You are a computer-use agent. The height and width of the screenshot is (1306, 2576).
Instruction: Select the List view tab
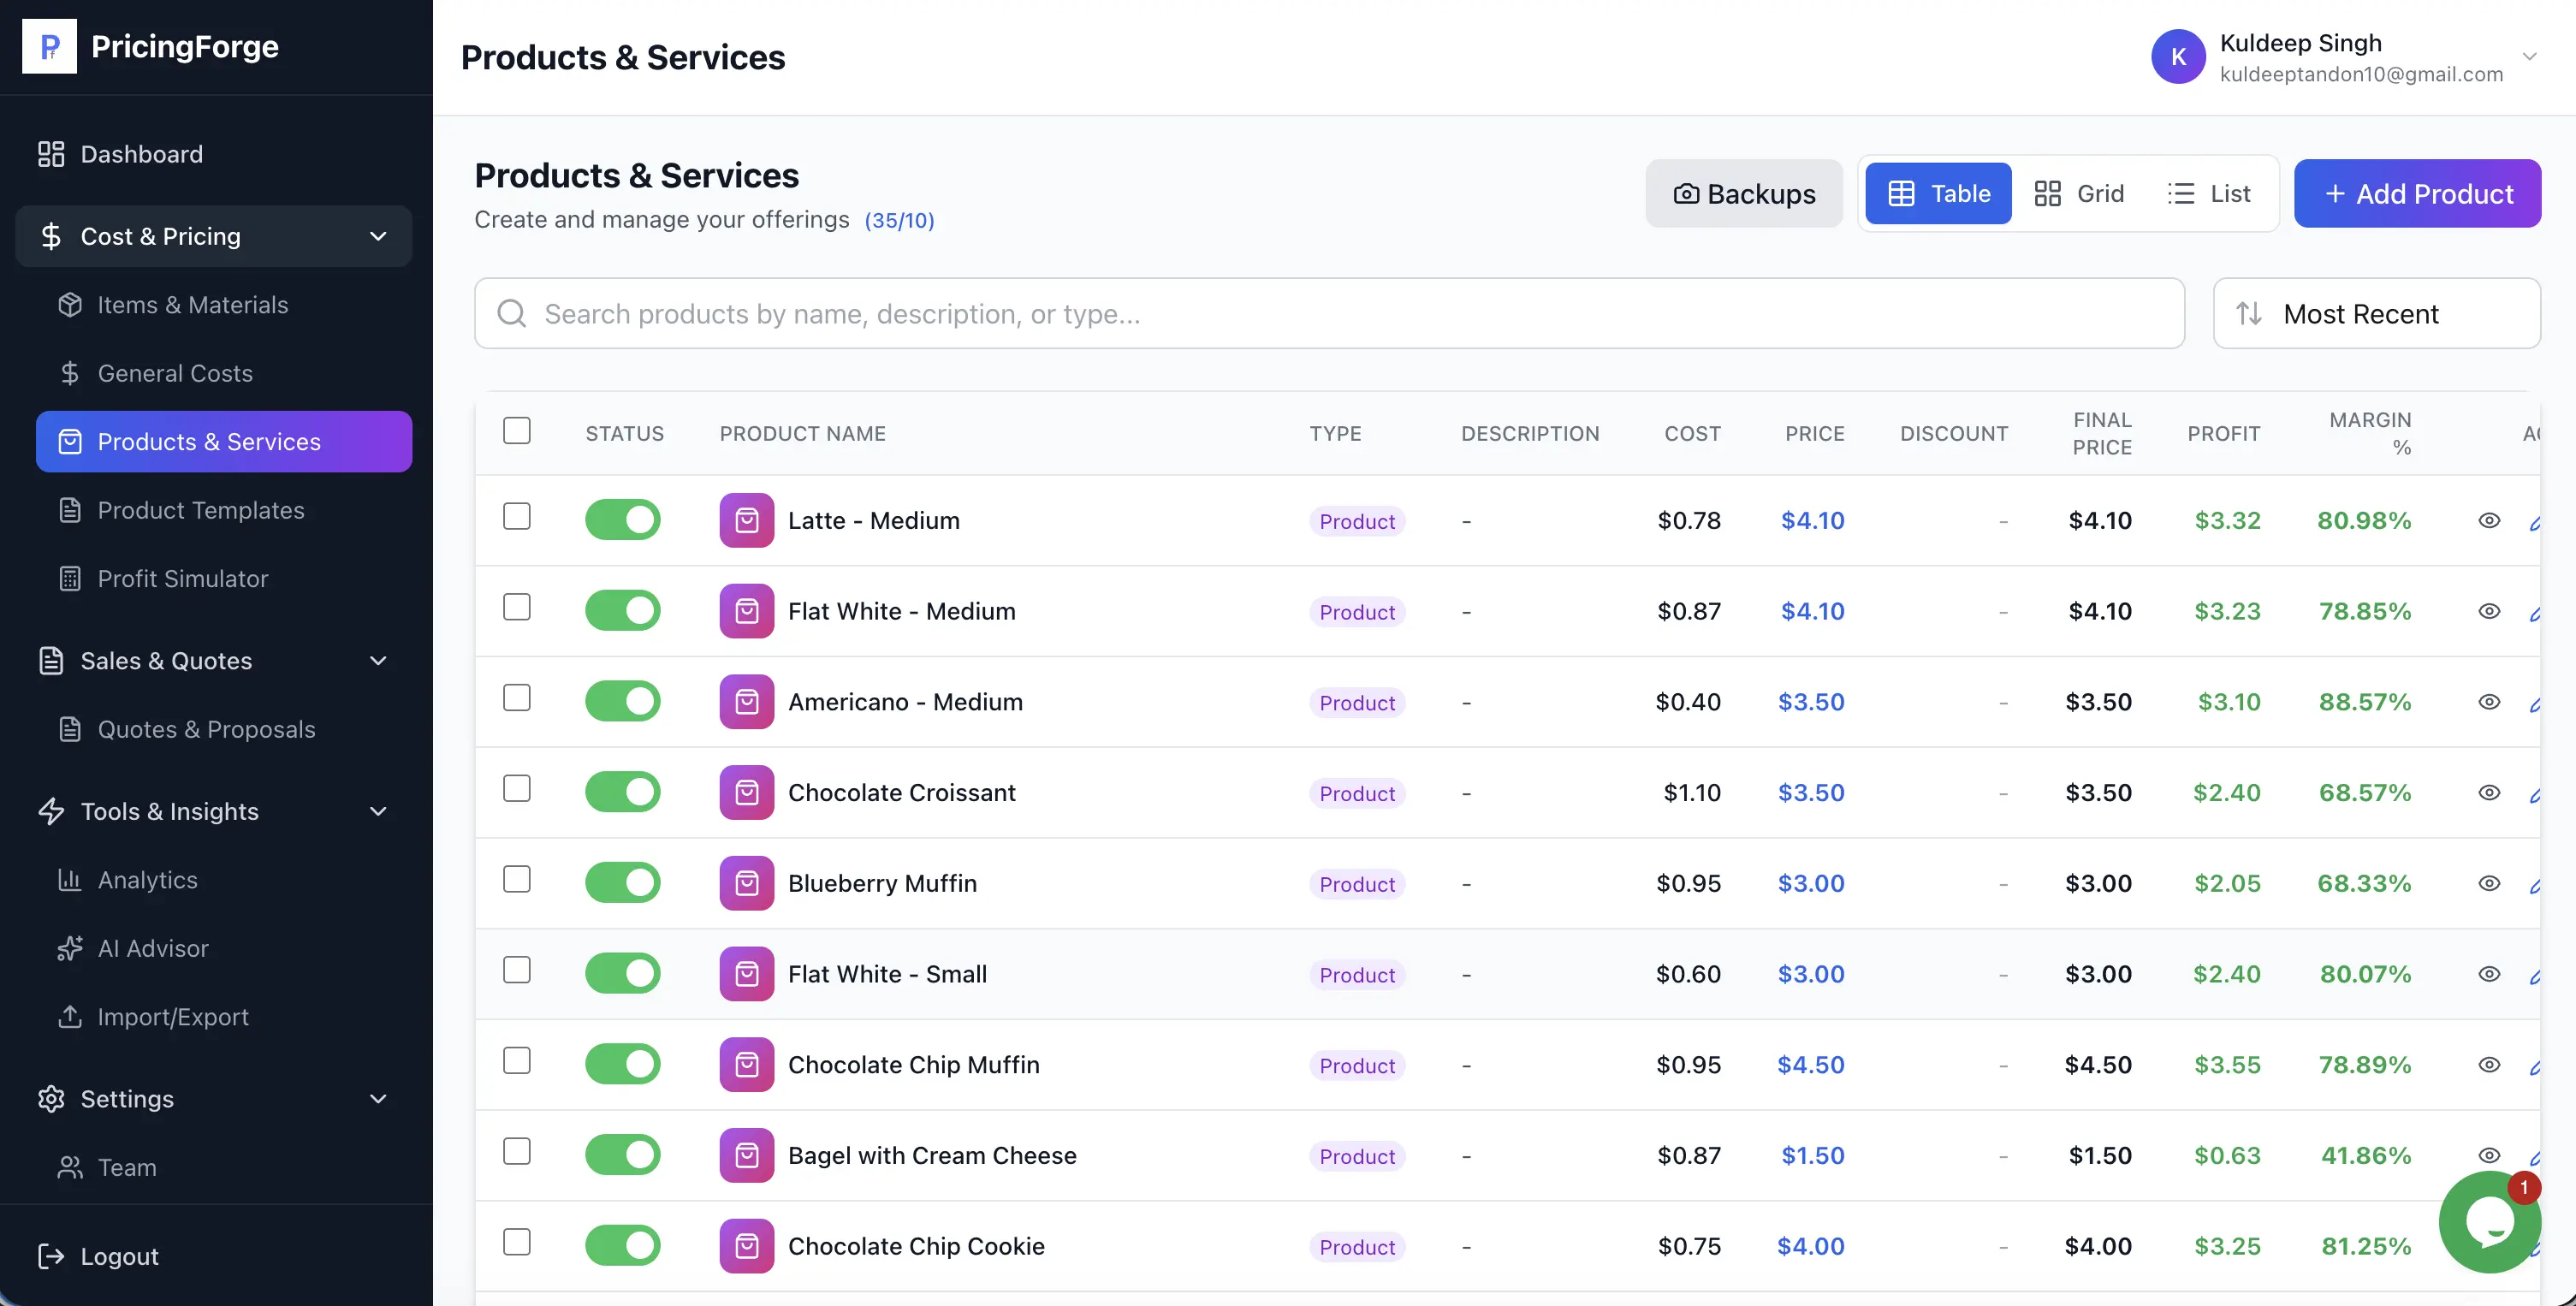pos(2209,193)
